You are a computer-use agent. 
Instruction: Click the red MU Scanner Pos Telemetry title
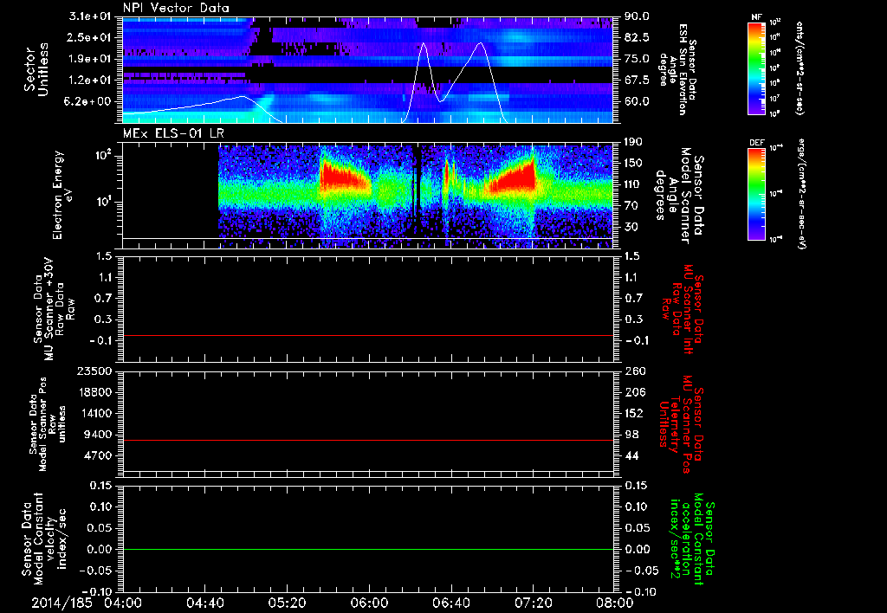pyautogui.click(x=681, y=424)
